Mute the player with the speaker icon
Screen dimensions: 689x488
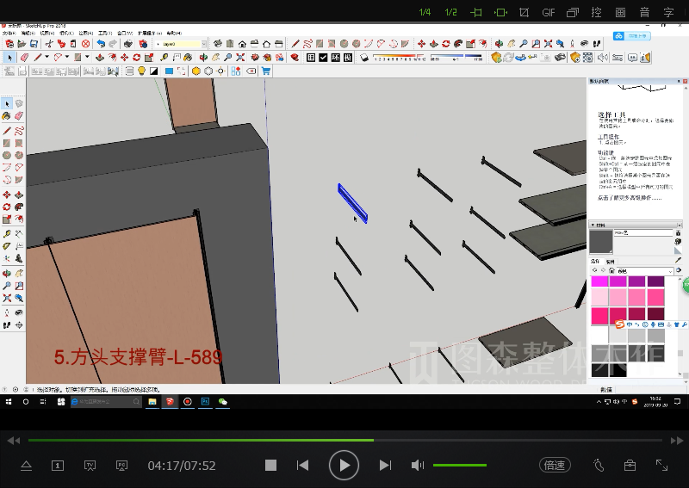(x=418, y=466)
